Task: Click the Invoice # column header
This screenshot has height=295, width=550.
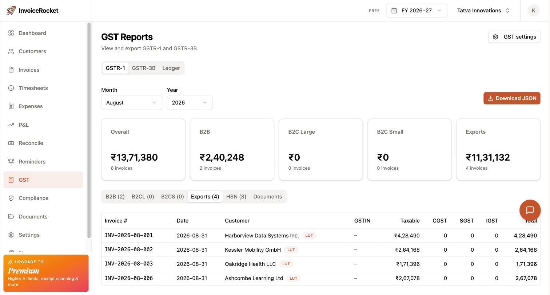Action: click(116, 221)
